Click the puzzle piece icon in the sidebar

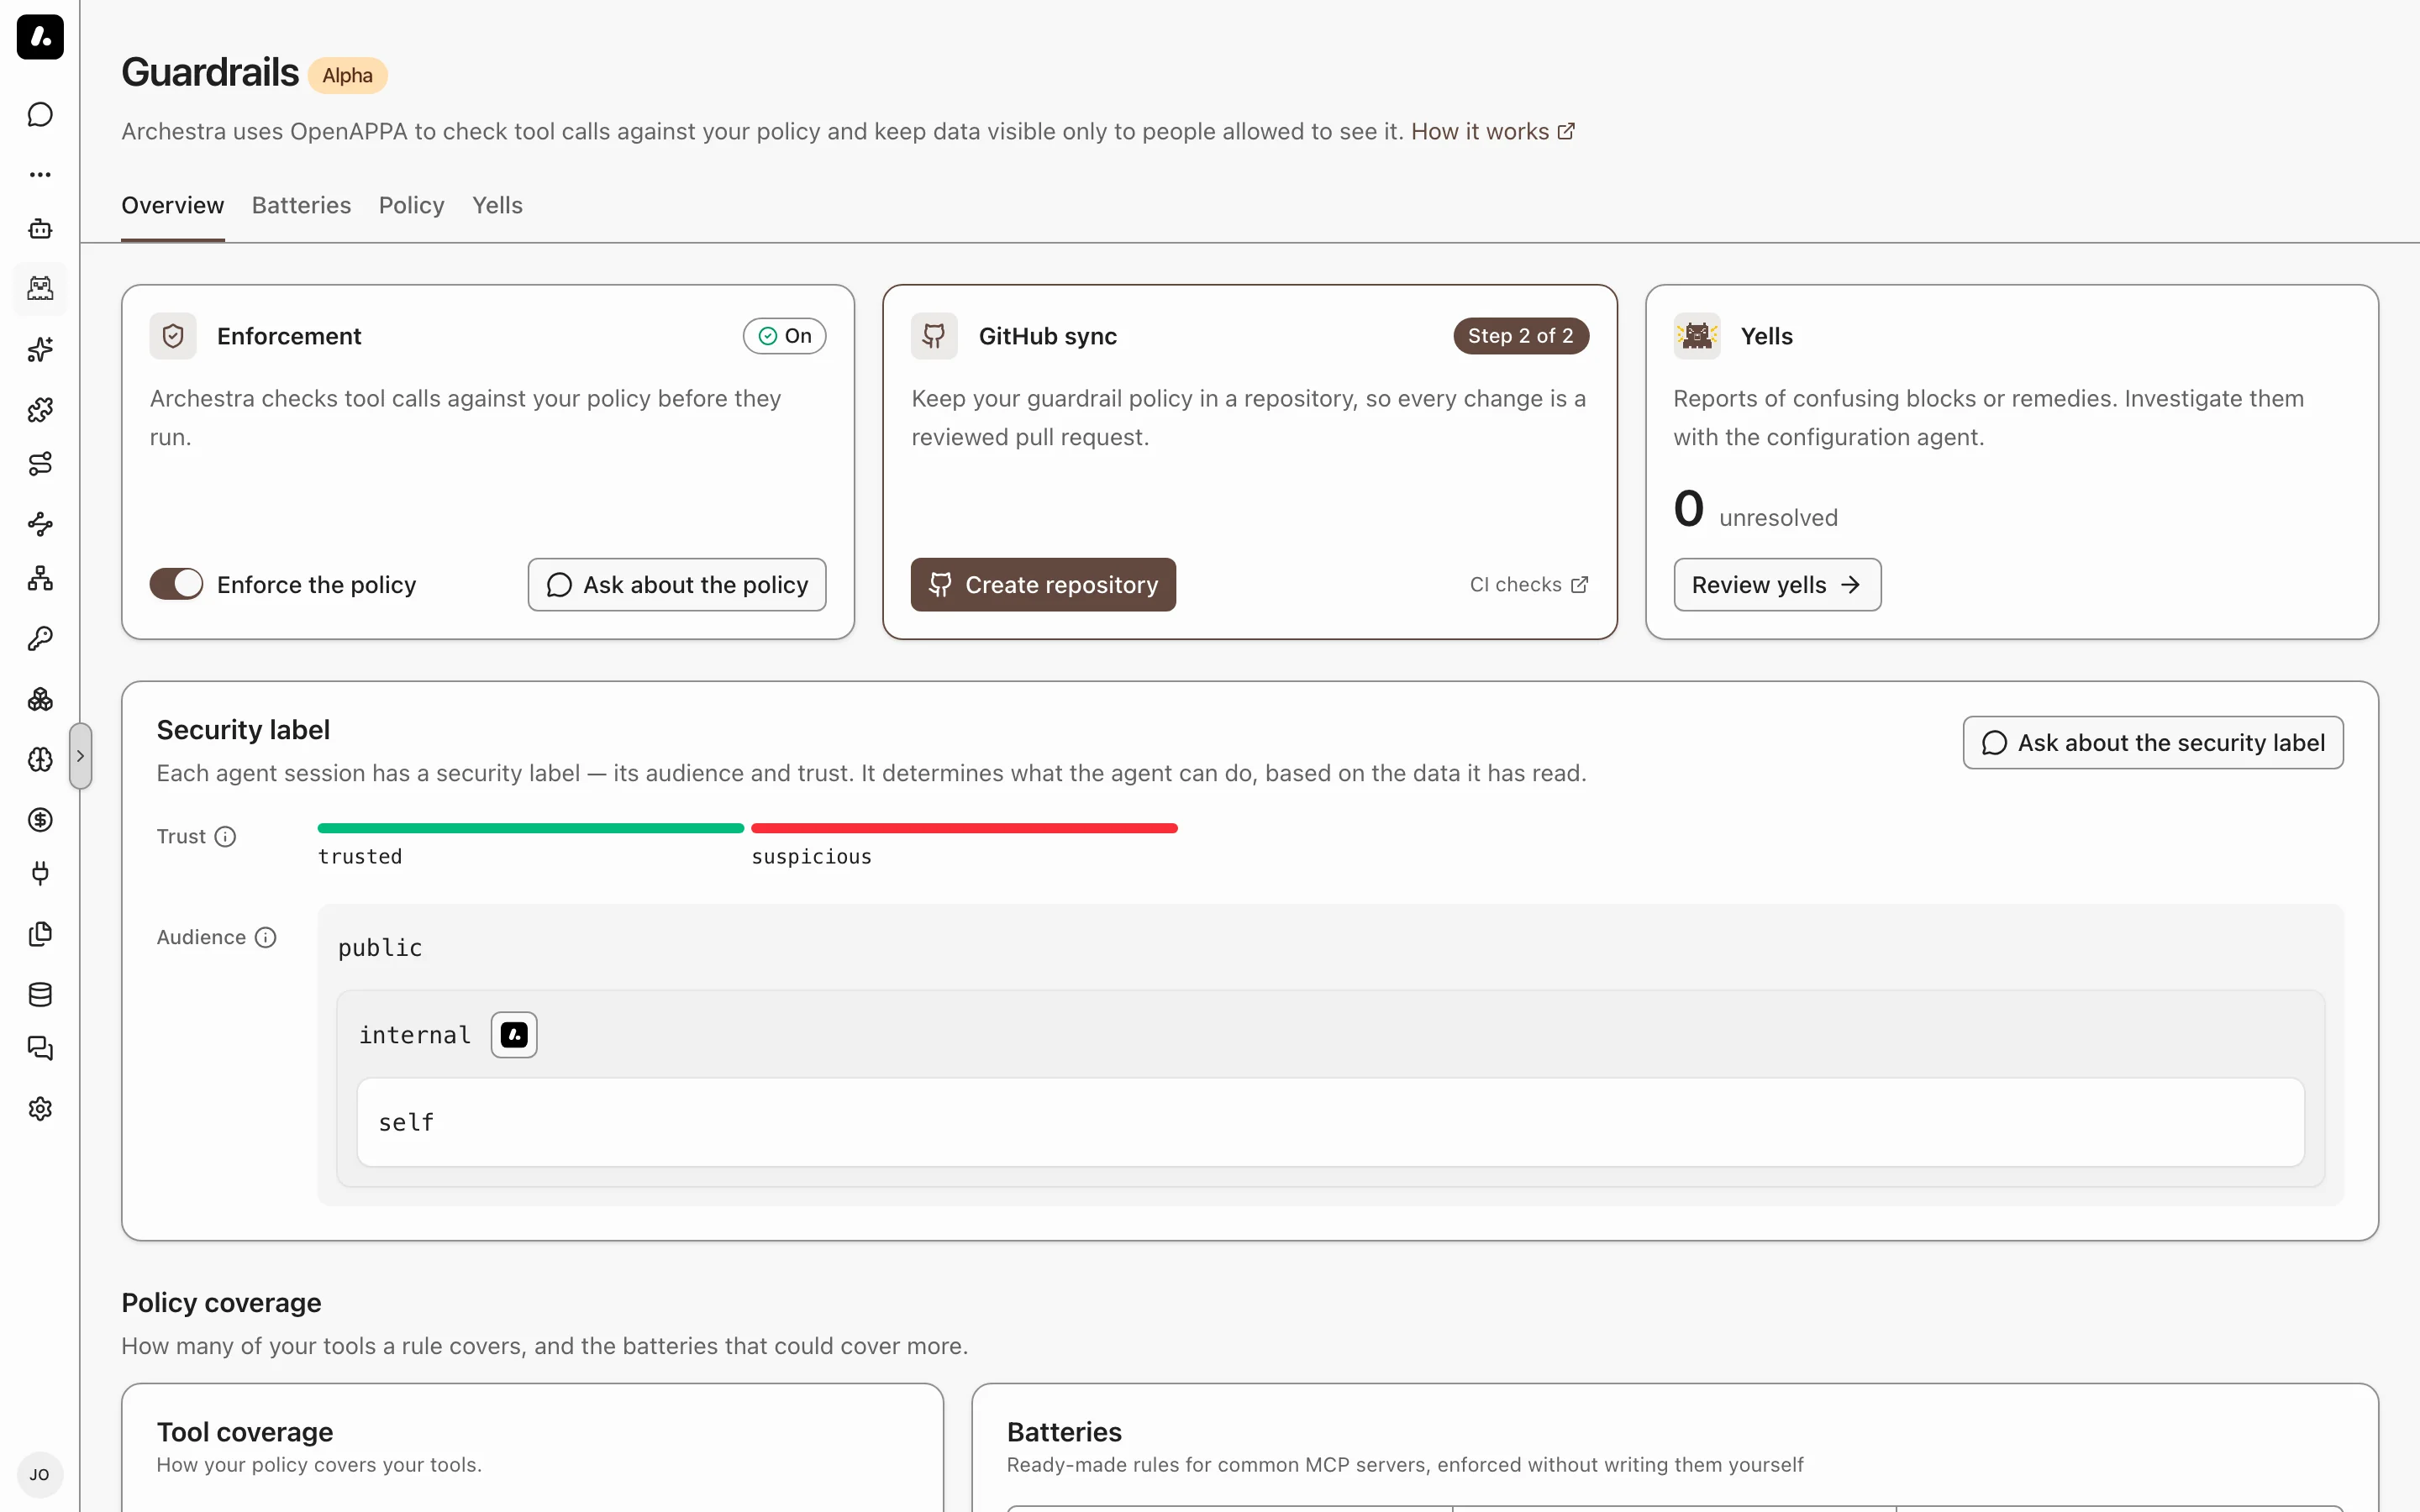pos(40,409)
